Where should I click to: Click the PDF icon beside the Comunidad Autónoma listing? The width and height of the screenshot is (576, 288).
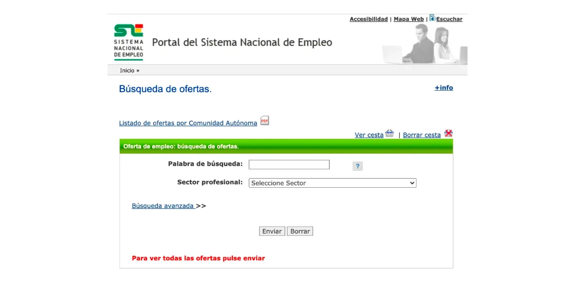coord(265,121)
